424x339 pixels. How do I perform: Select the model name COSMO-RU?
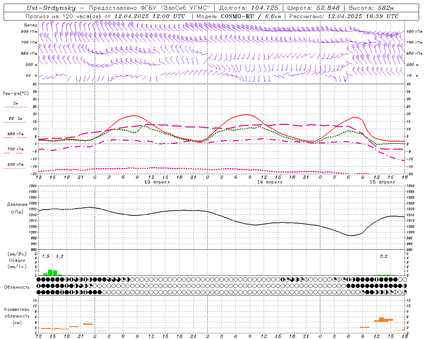[x=238, y=16]
